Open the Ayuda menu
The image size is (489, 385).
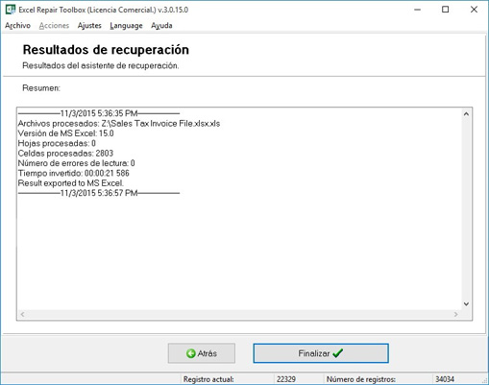161,26
